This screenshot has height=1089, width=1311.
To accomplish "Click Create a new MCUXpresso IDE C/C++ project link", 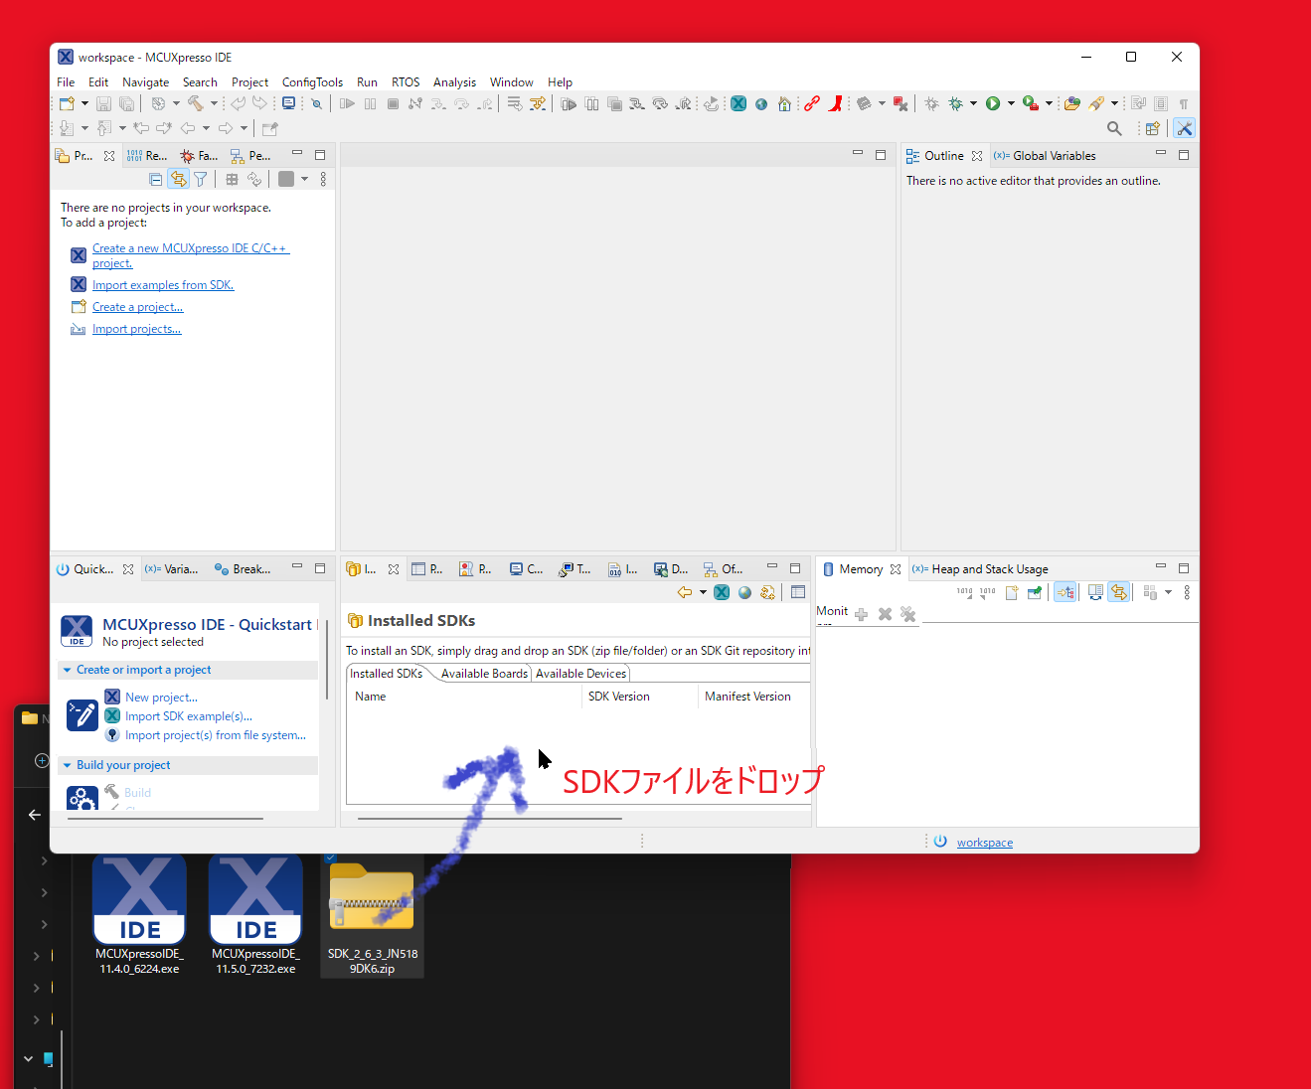I will click(191, 255).
